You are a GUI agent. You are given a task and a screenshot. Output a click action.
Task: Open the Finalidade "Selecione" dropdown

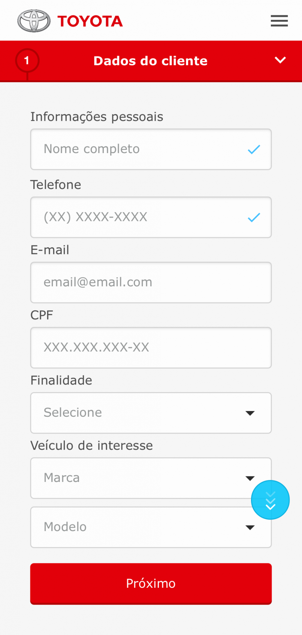point(151,413)
